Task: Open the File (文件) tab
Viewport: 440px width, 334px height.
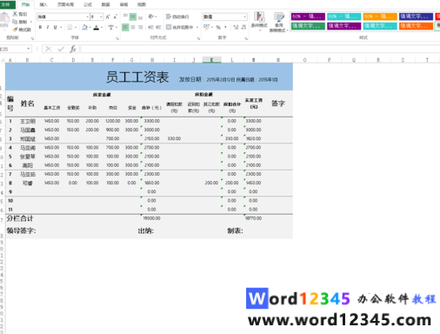Action: pyautogui.click(x=6, y=4)
